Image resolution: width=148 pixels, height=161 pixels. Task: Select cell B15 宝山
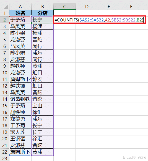click(42, 106)
